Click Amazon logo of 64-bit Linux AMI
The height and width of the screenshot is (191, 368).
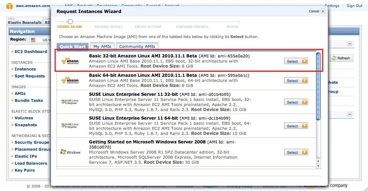[71, 81]
